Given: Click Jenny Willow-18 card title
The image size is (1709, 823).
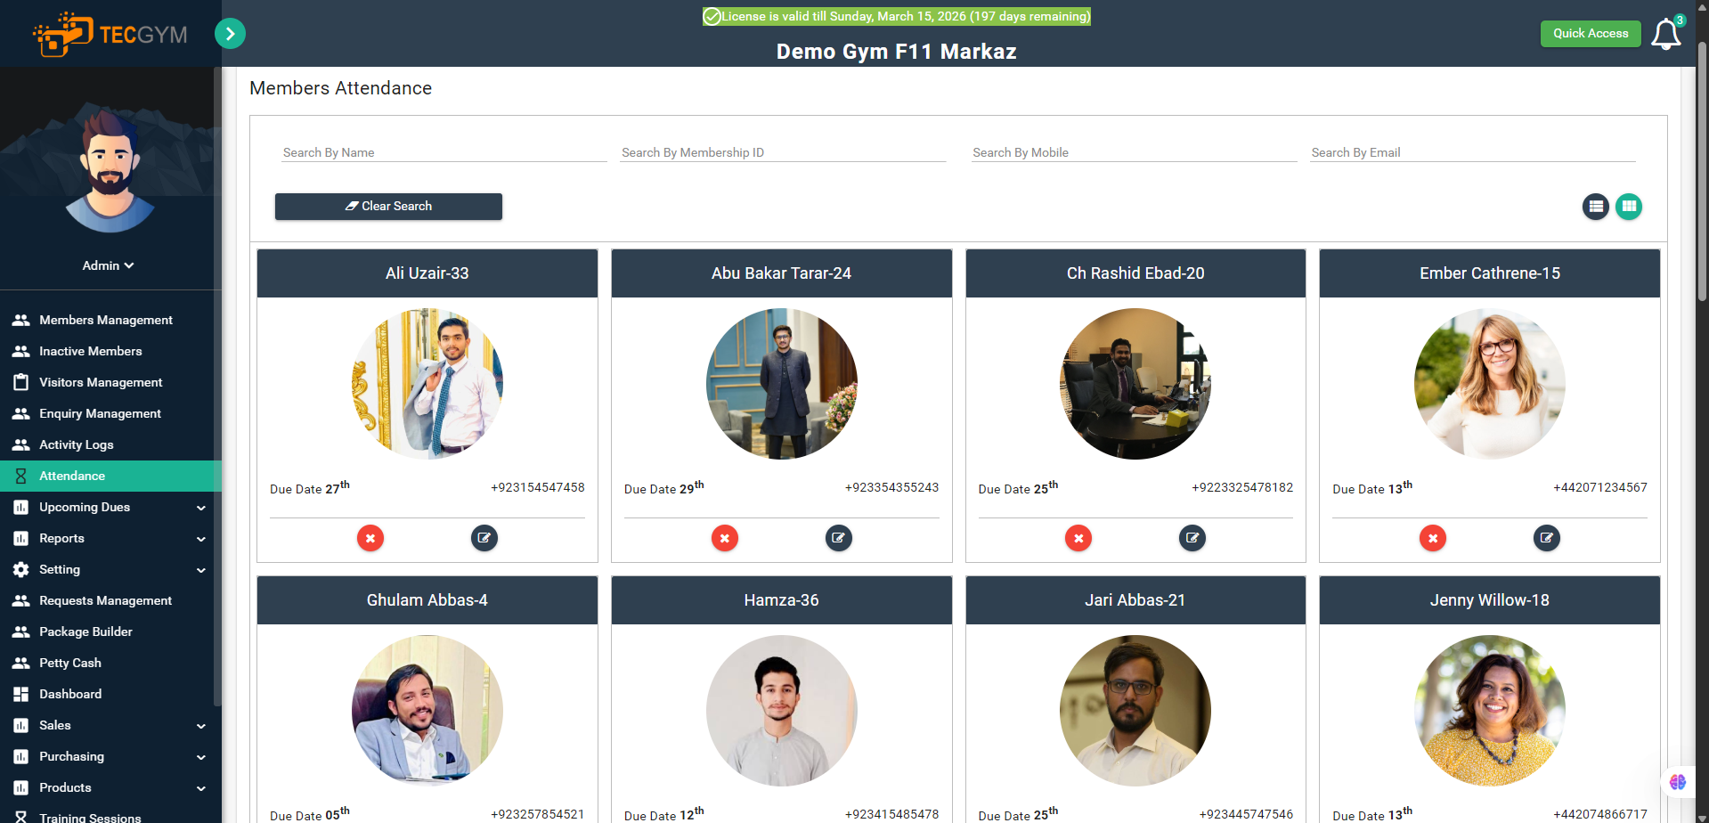Looking at the screenshot, I should (1490, 600).
